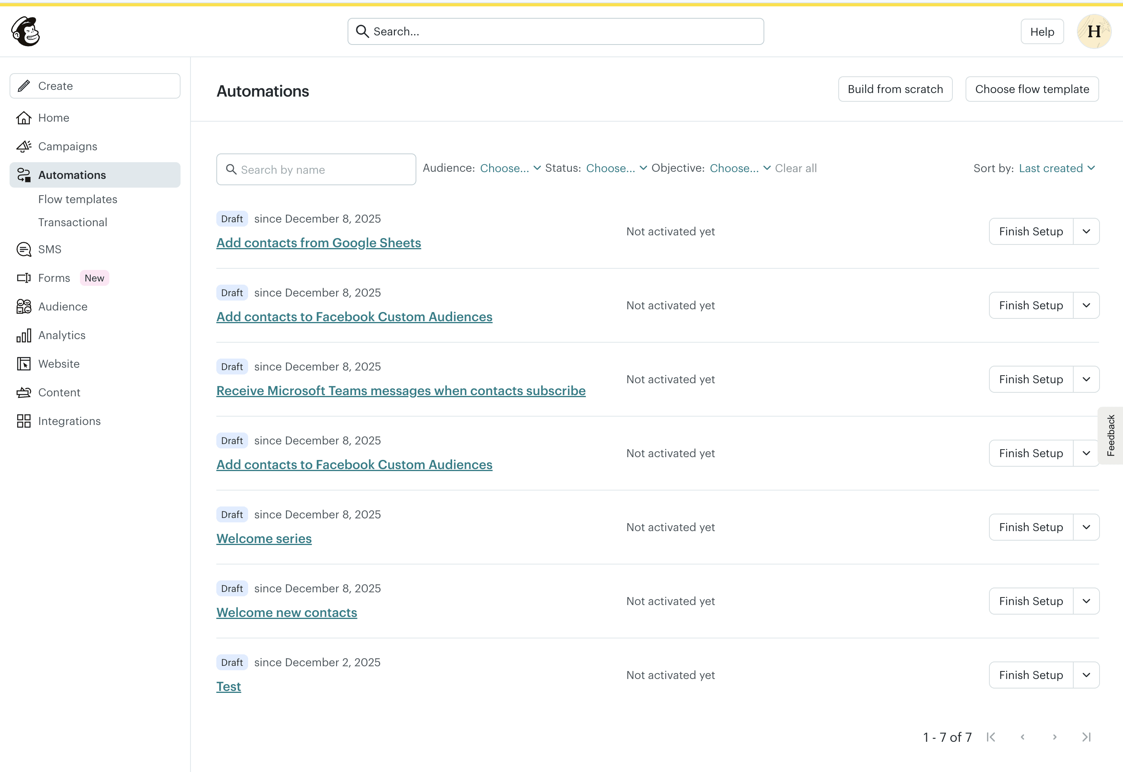Go to last page of results
This screenshot has width=1123, height=772.
[x=1086, y=737]
